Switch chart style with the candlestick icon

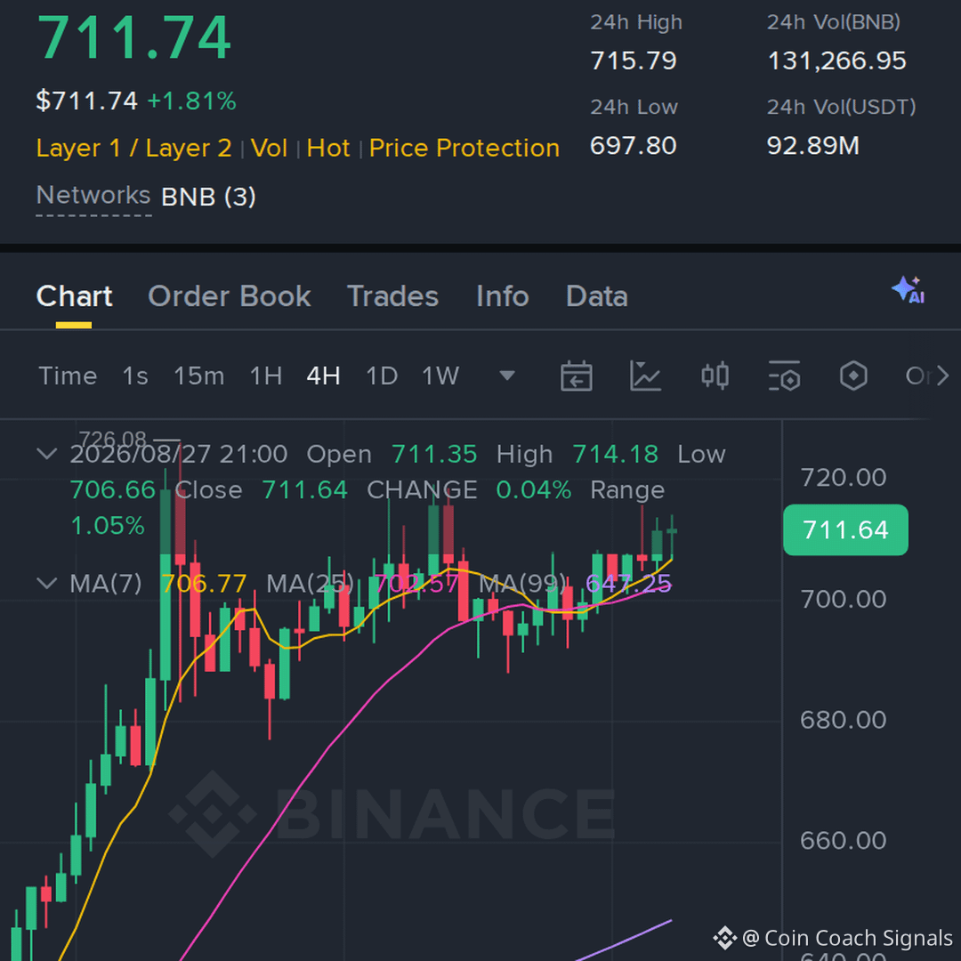coord(715,376)
